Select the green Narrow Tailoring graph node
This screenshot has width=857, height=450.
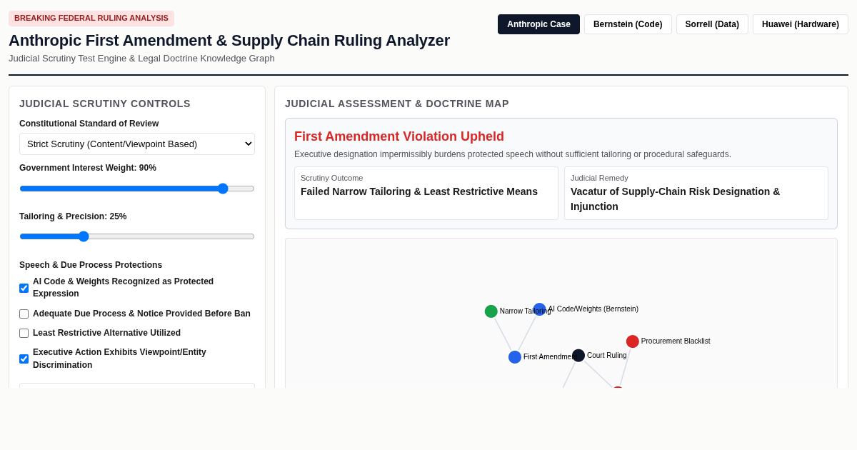(491, 311)
